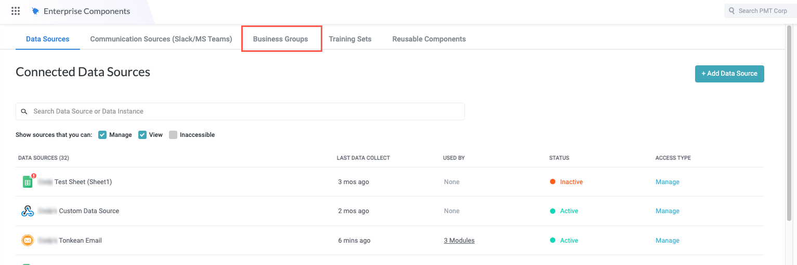
Task: Focus the Search Data Source or Data Instance field
Action: tap(244, 111)
